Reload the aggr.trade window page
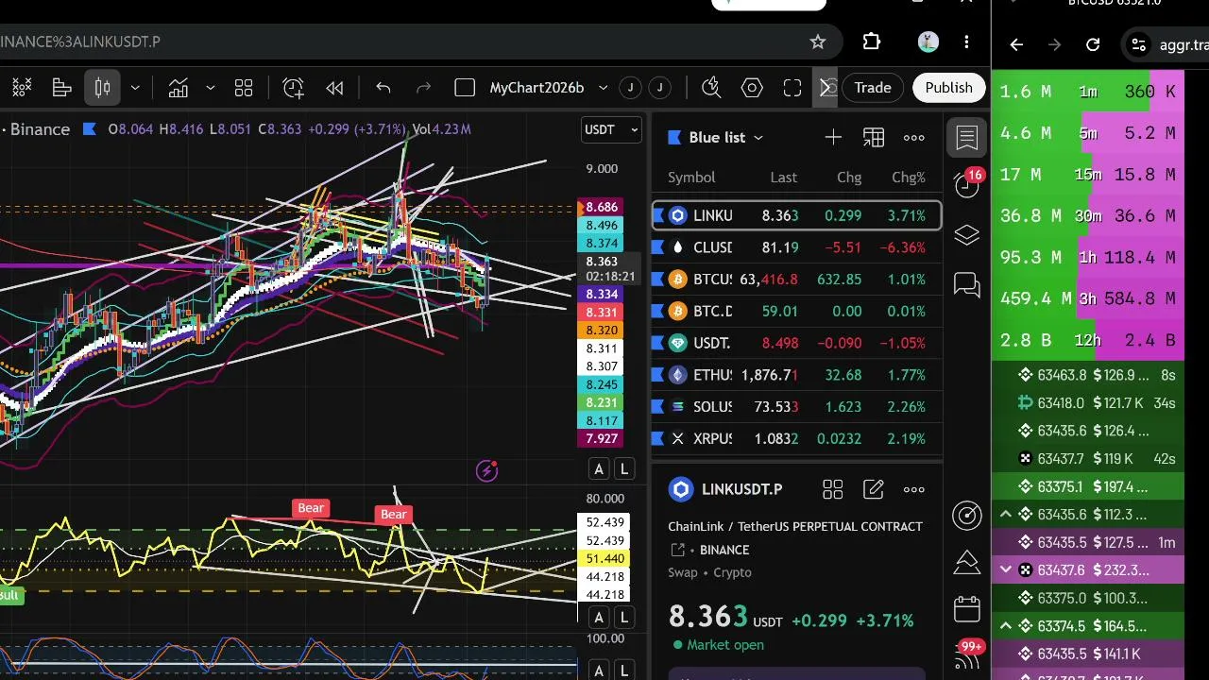This screenshot has width=1209, height=680. click(1093, 44)
